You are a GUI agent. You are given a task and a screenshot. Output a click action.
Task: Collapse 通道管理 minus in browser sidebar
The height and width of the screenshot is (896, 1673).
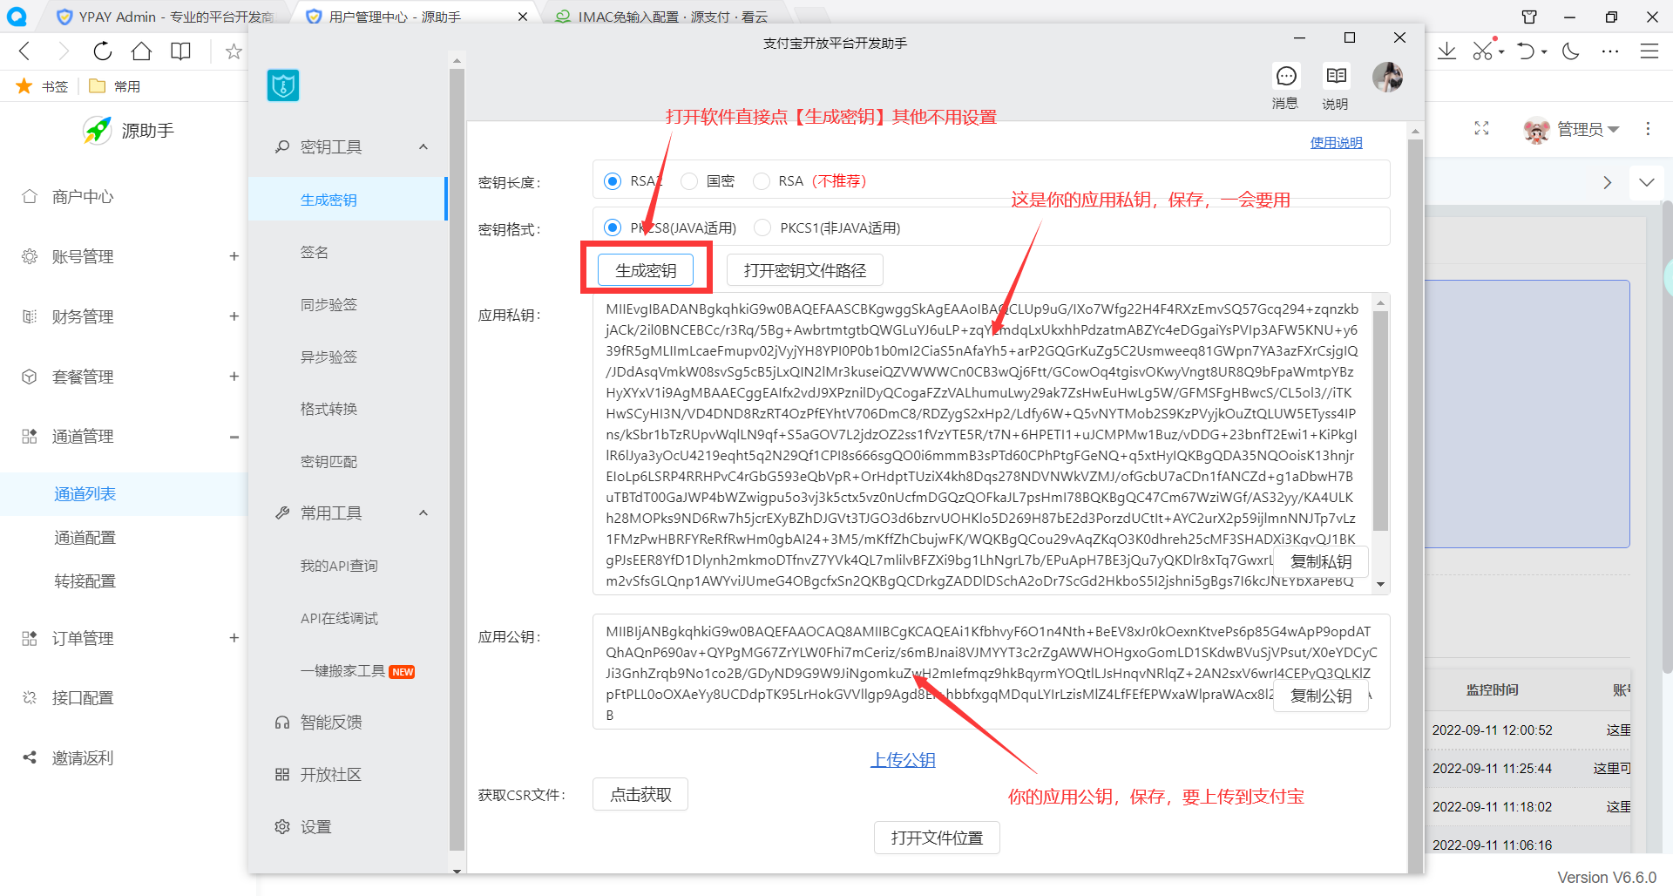click(234, 437)
